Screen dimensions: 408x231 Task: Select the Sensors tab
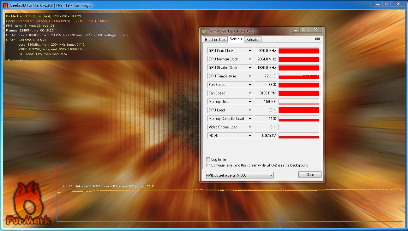tap(236, 39)
